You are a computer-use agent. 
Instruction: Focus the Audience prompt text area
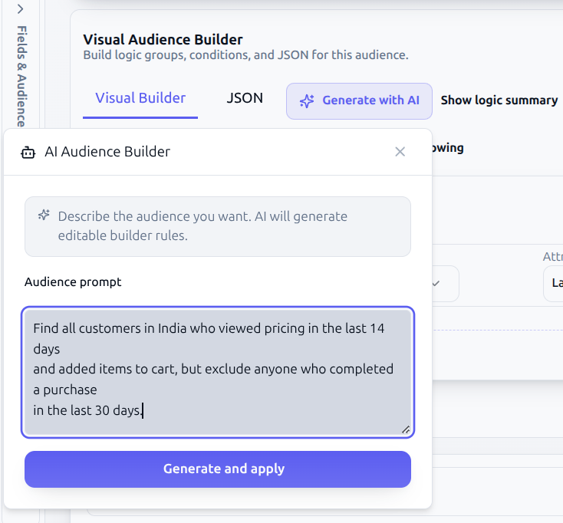pyautogui.click(x=218, y=372)
